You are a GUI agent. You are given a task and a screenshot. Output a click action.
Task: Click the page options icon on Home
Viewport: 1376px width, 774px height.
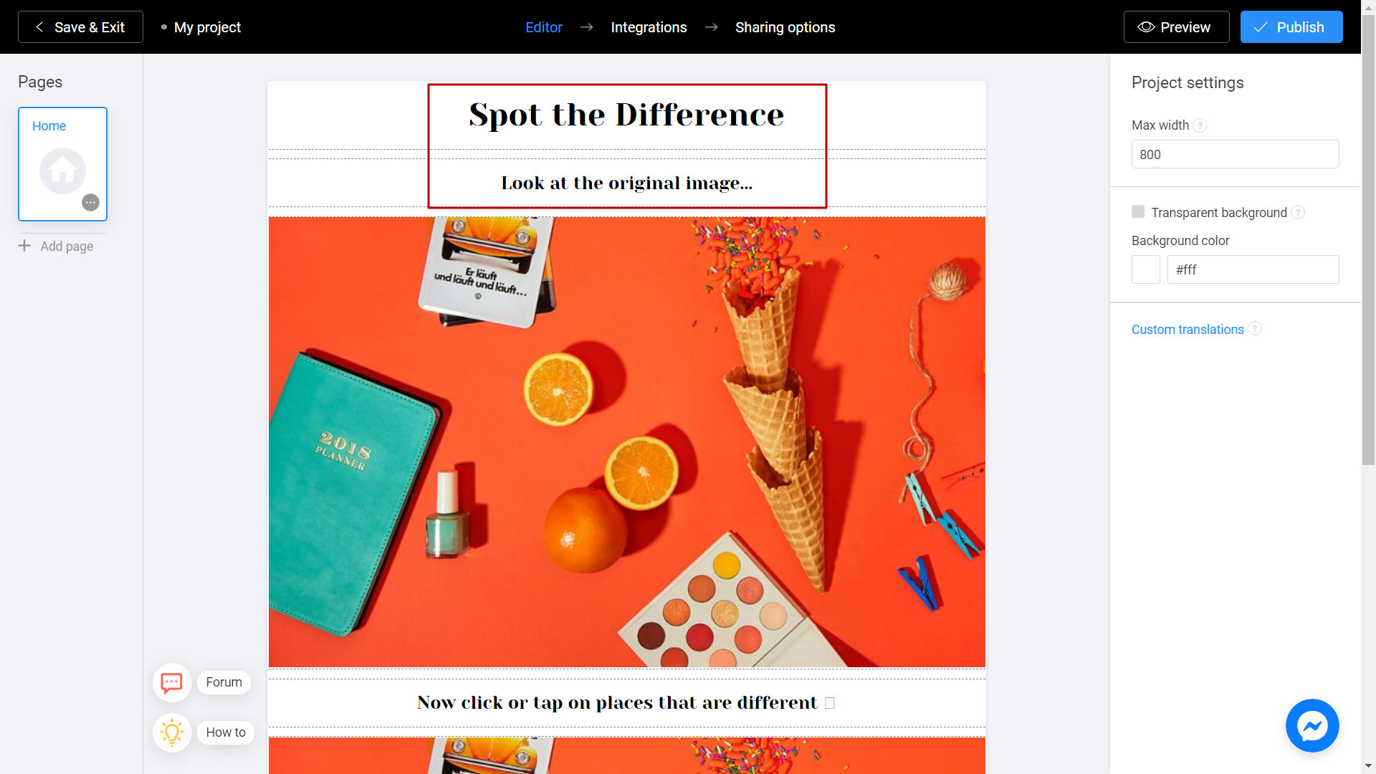point(91,202)
